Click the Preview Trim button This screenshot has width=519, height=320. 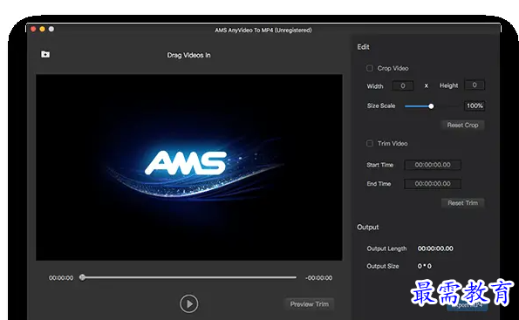[x=309, y=304]
